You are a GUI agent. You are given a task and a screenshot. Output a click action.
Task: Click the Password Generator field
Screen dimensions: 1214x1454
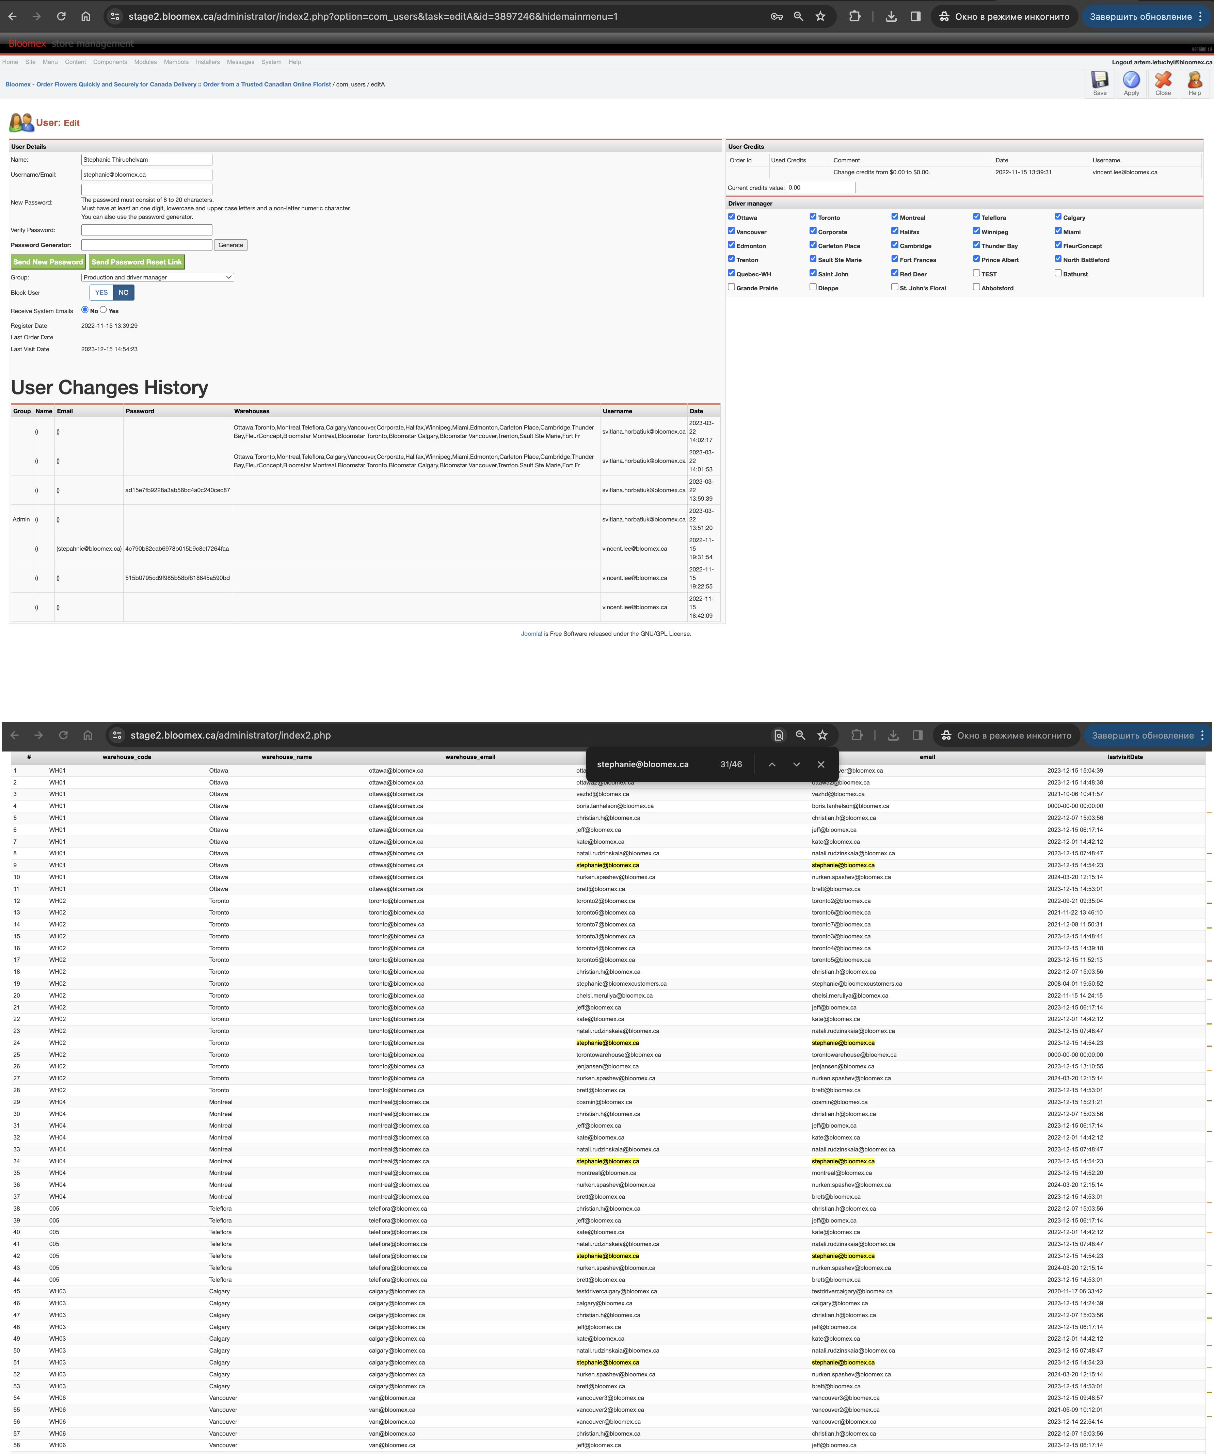(147, 245)
